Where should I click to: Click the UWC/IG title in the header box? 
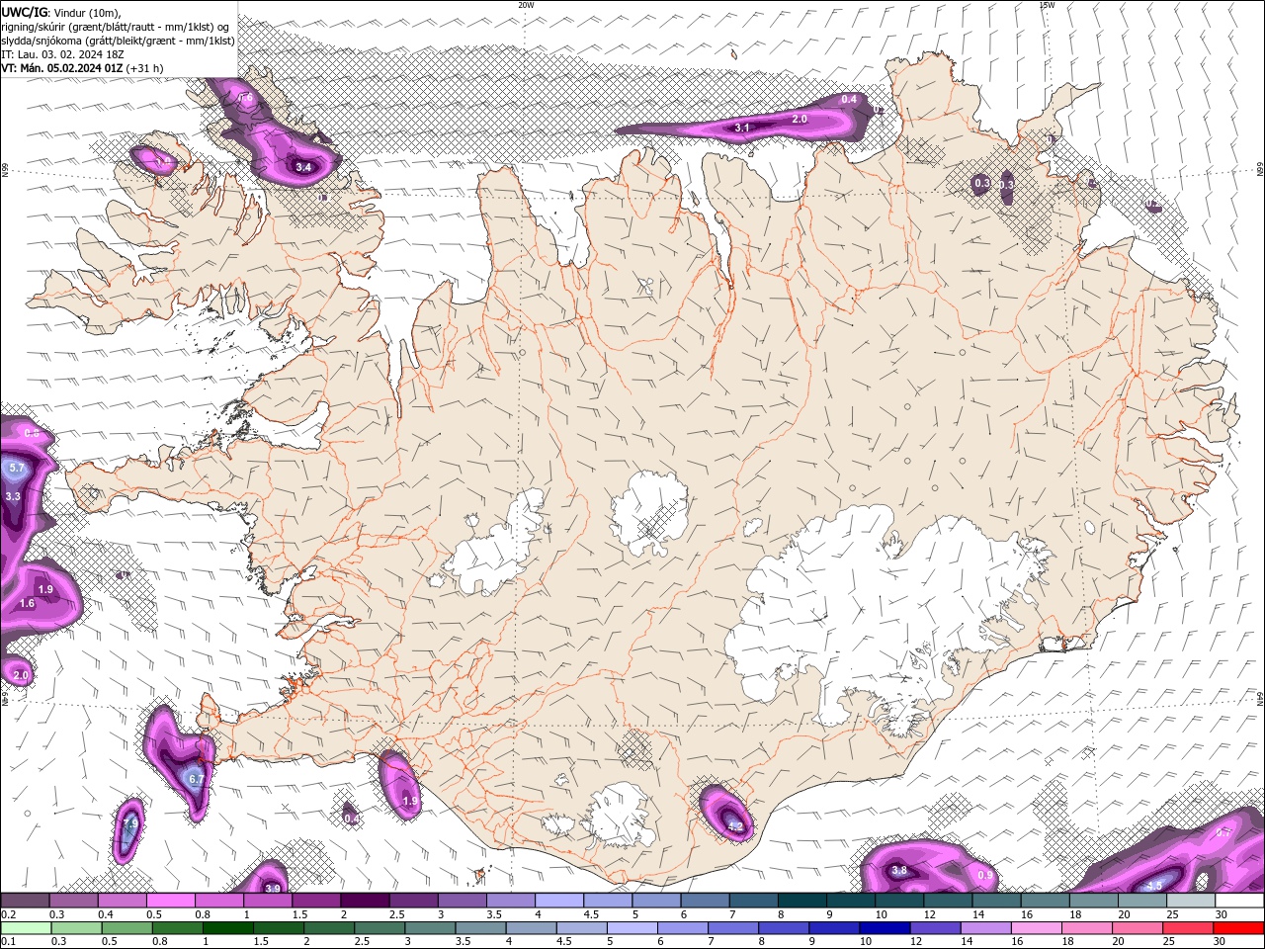25,12
